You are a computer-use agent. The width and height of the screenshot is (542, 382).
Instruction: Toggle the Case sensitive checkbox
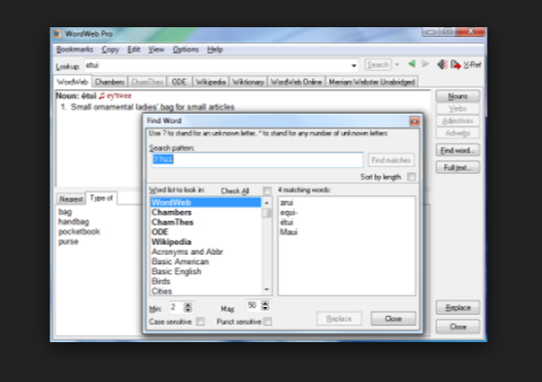200,322
